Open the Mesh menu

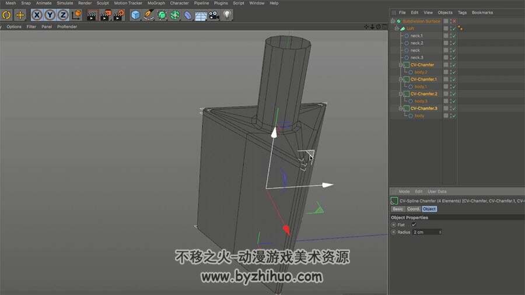pos(10,3)
